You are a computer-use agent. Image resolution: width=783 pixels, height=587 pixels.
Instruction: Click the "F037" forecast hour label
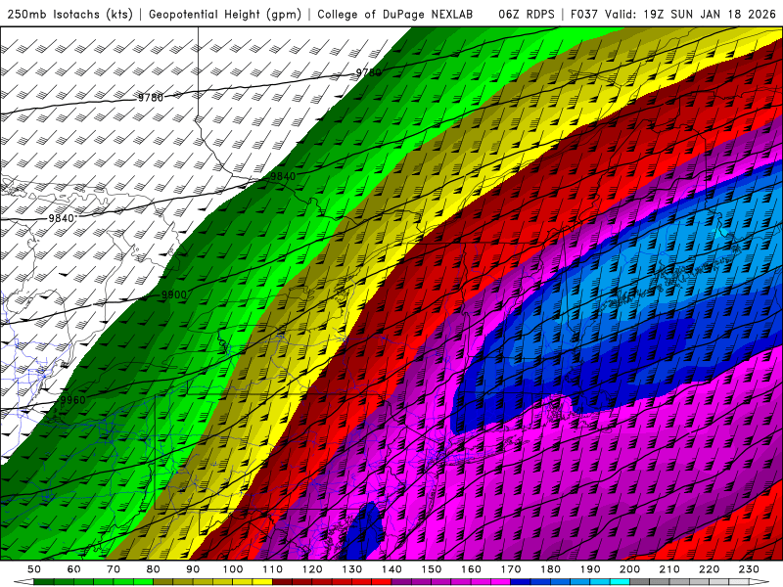pos(584,14)
